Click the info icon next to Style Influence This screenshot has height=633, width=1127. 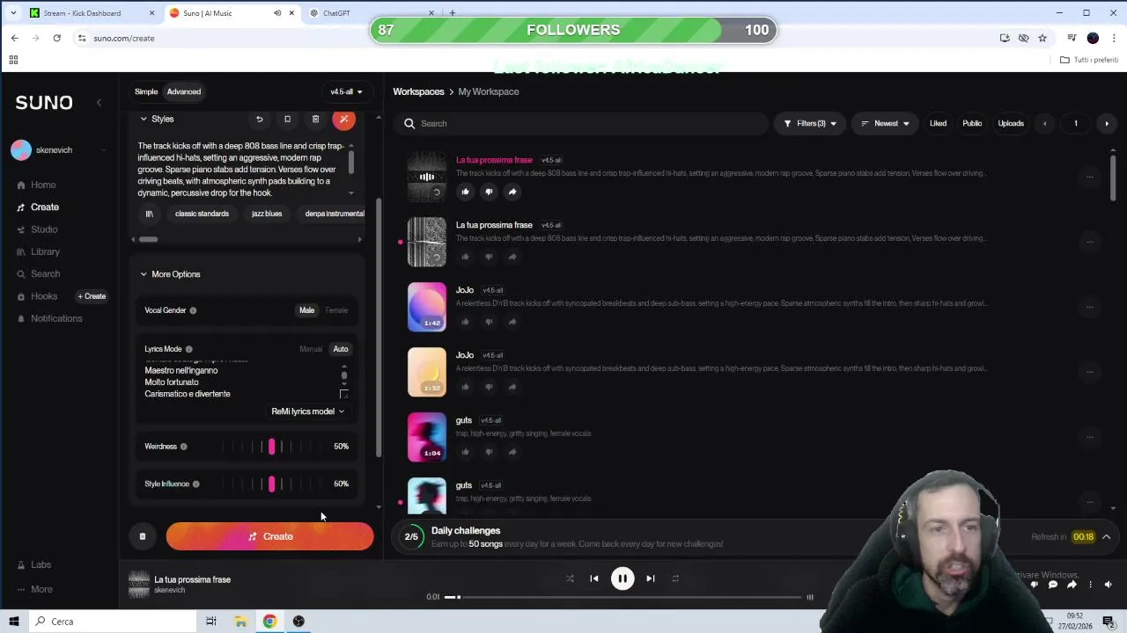195,484
